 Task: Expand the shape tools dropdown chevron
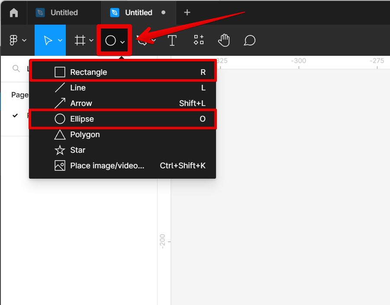tap(123, 42)
